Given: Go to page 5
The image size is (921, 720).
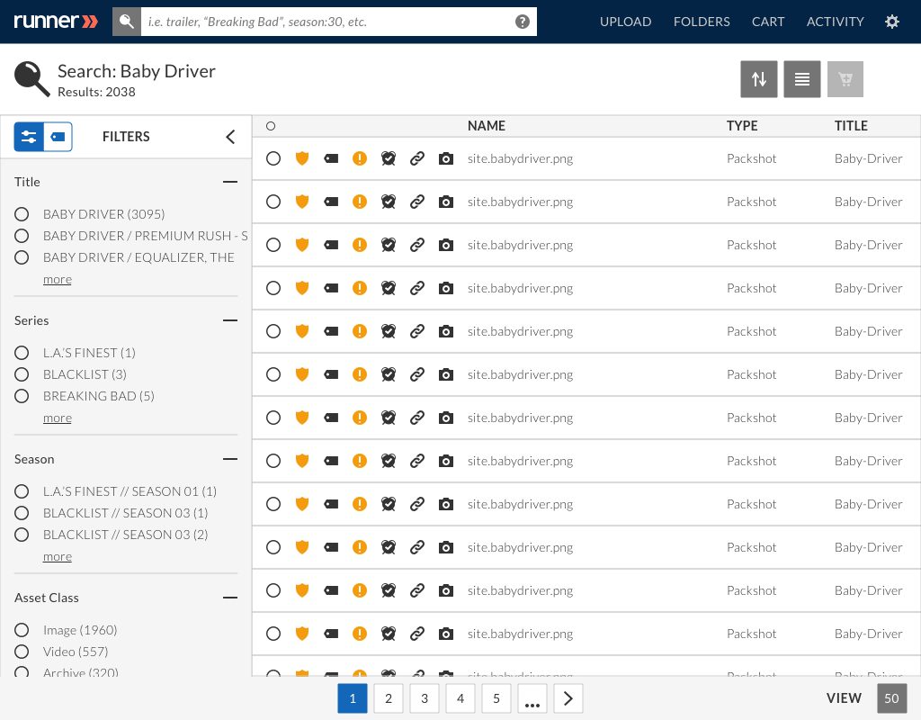Looking at the screenshot, I should [x=496, y=698].
